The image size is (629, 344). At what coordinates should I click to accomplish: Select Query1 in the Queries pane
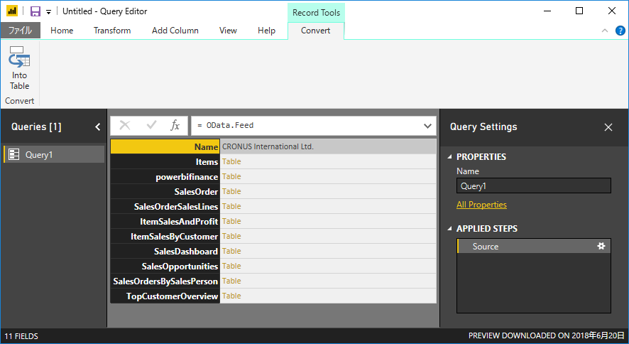(54, 154)
